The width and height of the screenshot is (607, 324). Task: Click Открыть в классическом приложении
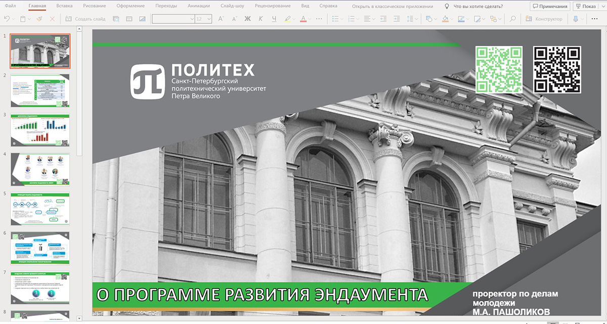point(393,6)
